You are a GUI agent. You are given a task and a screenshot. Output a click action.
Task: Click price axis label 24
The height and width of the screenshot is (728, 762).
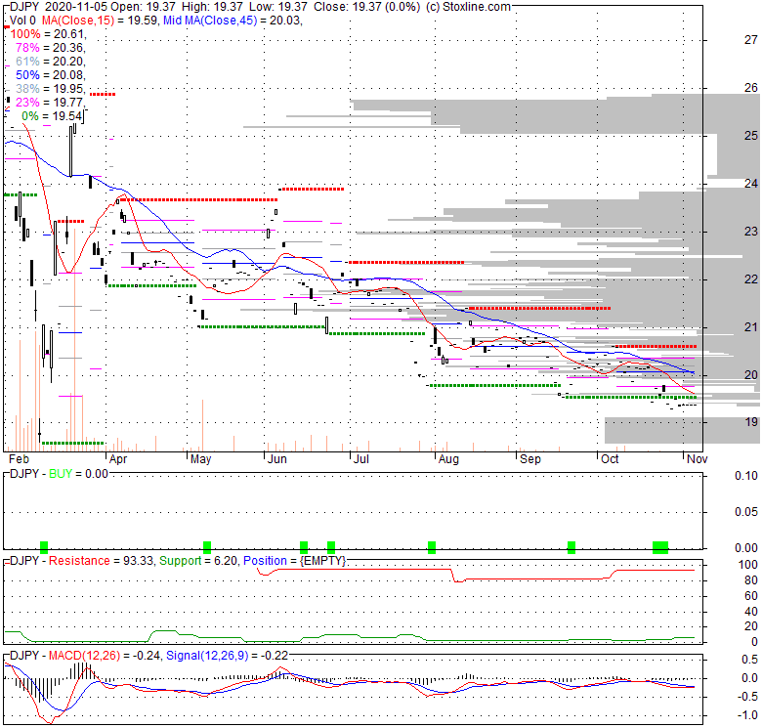pyautogui.click(x=751, y=183)
